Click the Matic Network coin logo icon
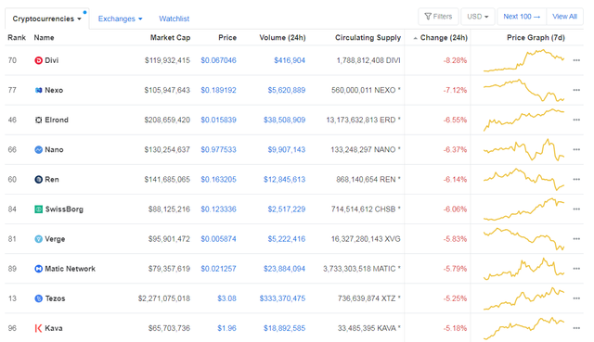 [38, 269]
